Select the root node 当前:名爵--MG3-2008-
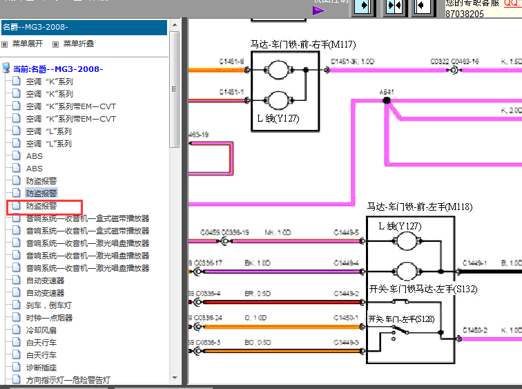The width and height of the screenshot is (522, 389). click(x=58, y=69)
